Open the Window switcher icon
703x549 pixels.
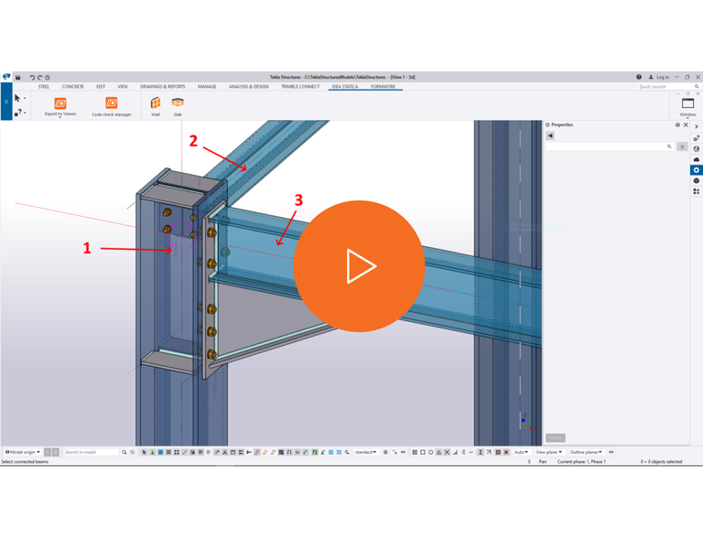[687, 103]
